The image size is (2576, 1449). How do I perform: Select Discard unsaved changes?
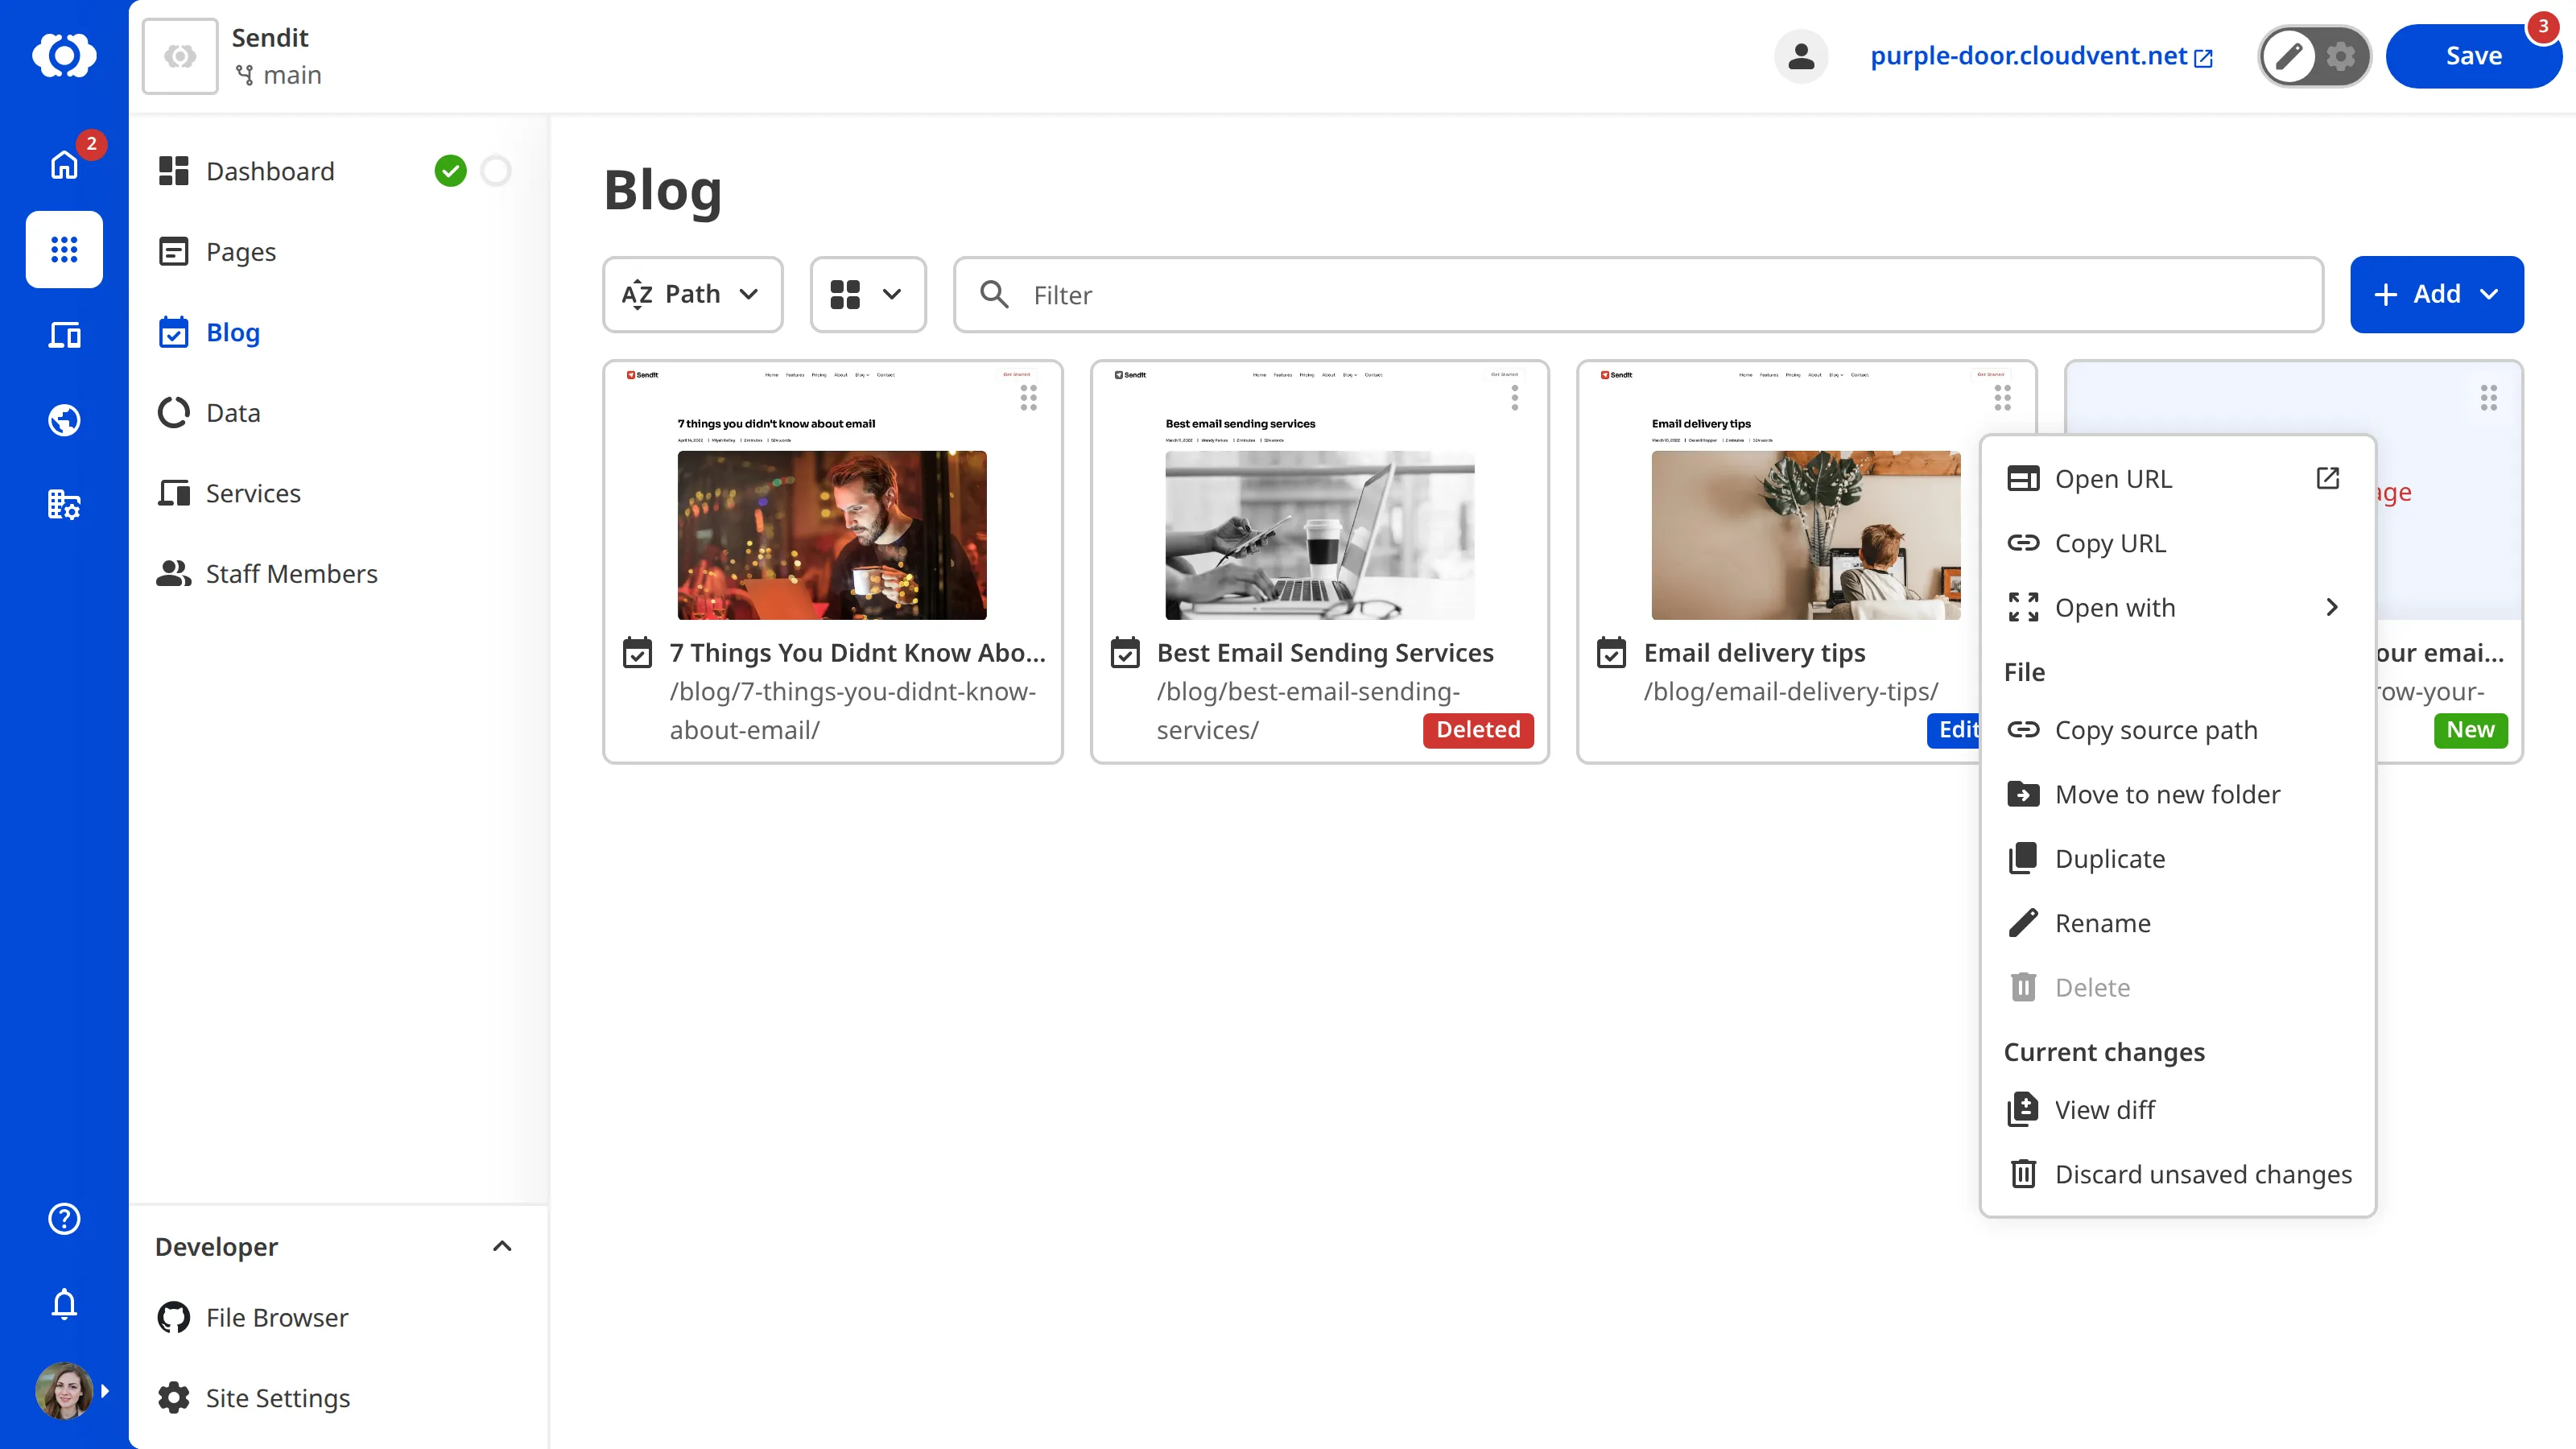pyautogui.click(x=2178, y=1174)
